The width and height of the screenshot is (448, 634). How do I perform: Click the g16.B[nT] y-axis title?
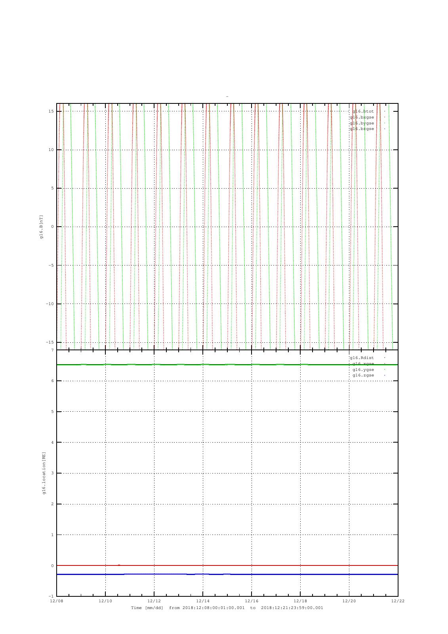[x=41, y=227]
